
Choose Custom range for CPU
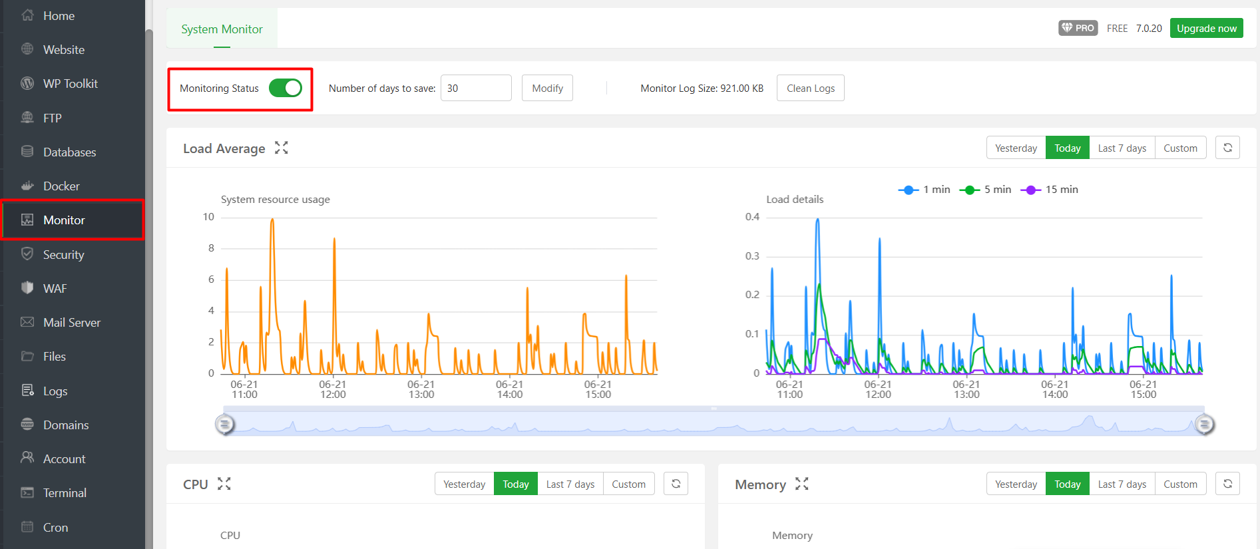click(628, 484)
